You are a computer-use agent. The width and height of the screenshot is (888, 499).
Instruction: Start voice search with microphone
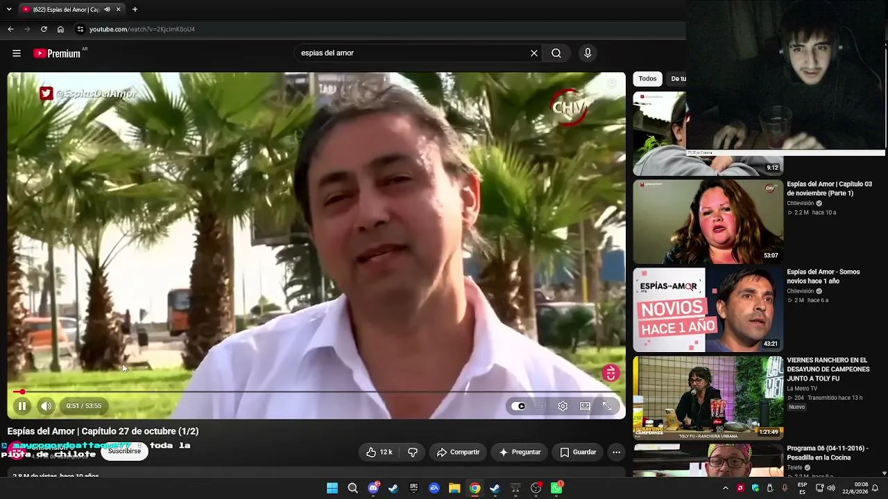click(588, 53)
